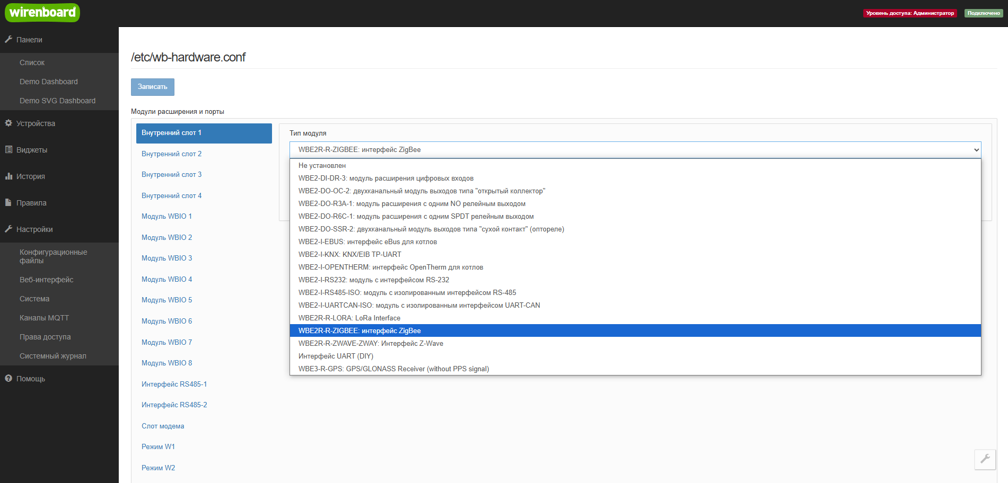Open the Помощь menu item

[59, 379]
